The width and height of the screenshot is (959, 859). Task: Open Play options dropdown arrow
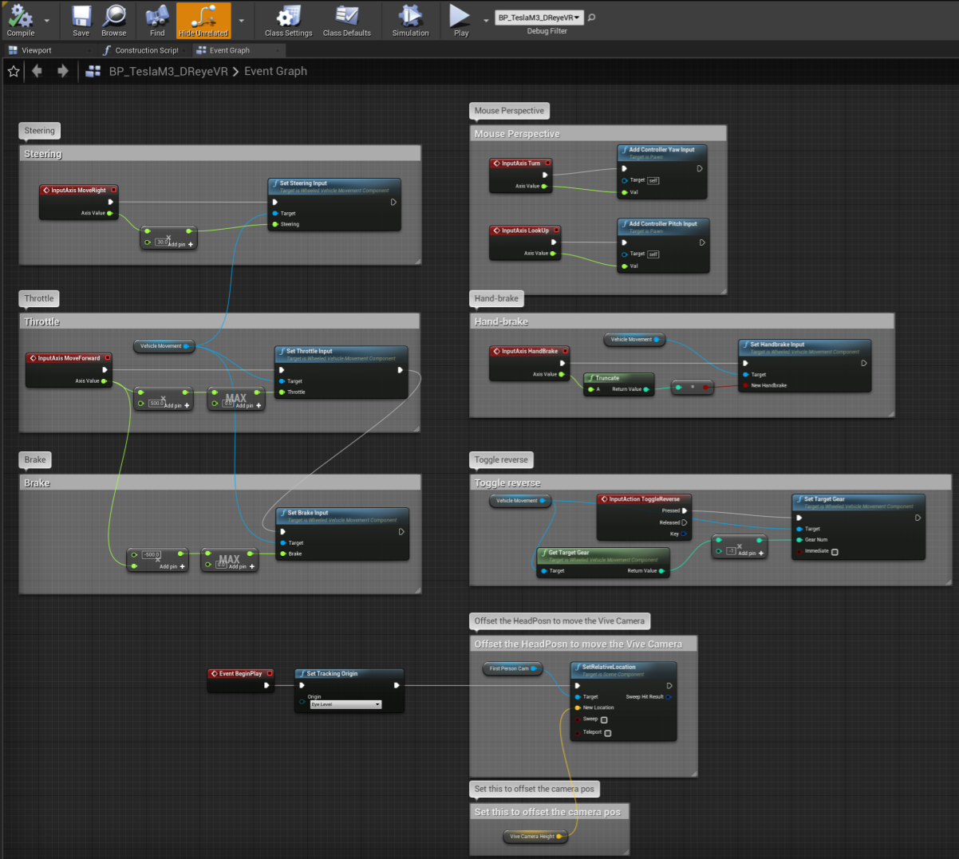tap(486, 21)
